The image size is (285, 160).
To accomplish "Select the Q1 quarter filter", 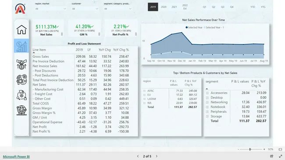I will coord(204,7).
